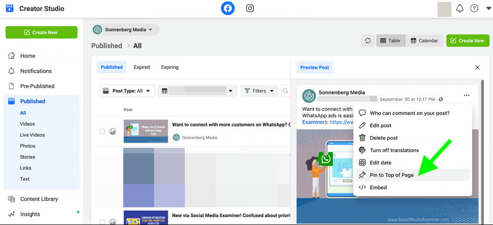The image size is (493, 225).
Task: Select the Preview Post tab
Action: click(x=315, y=67)
